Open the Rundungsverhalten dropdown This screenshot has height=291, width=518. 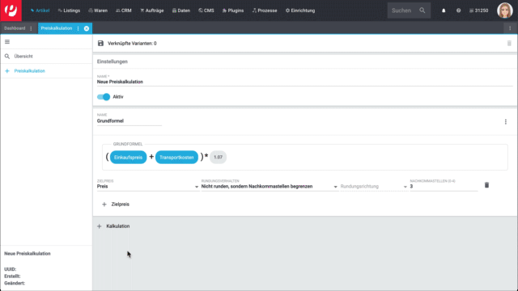pos(270,187)
